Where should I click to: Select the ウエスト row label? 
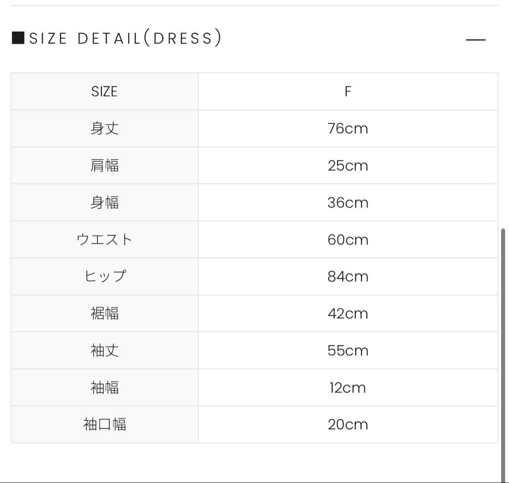[x=105, y=239]
